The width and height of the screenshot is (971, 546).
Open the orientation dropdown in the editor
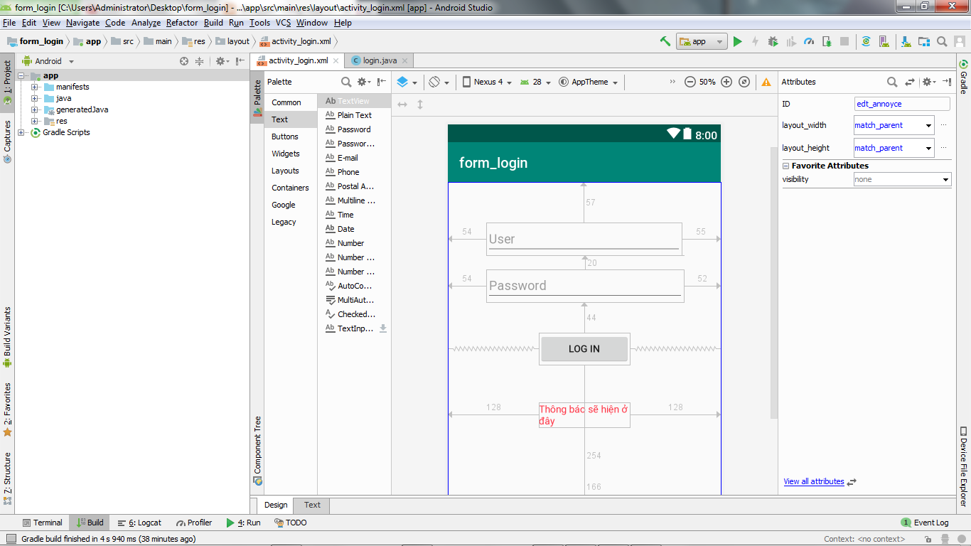click(439, 82)
